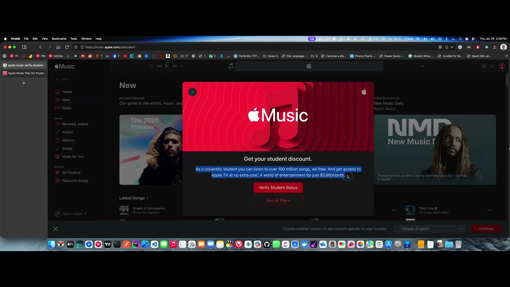Switch to Apple Music Plan for Students tab
The image size is (510, 287).
pyautogui.click(x=24, y=73)
